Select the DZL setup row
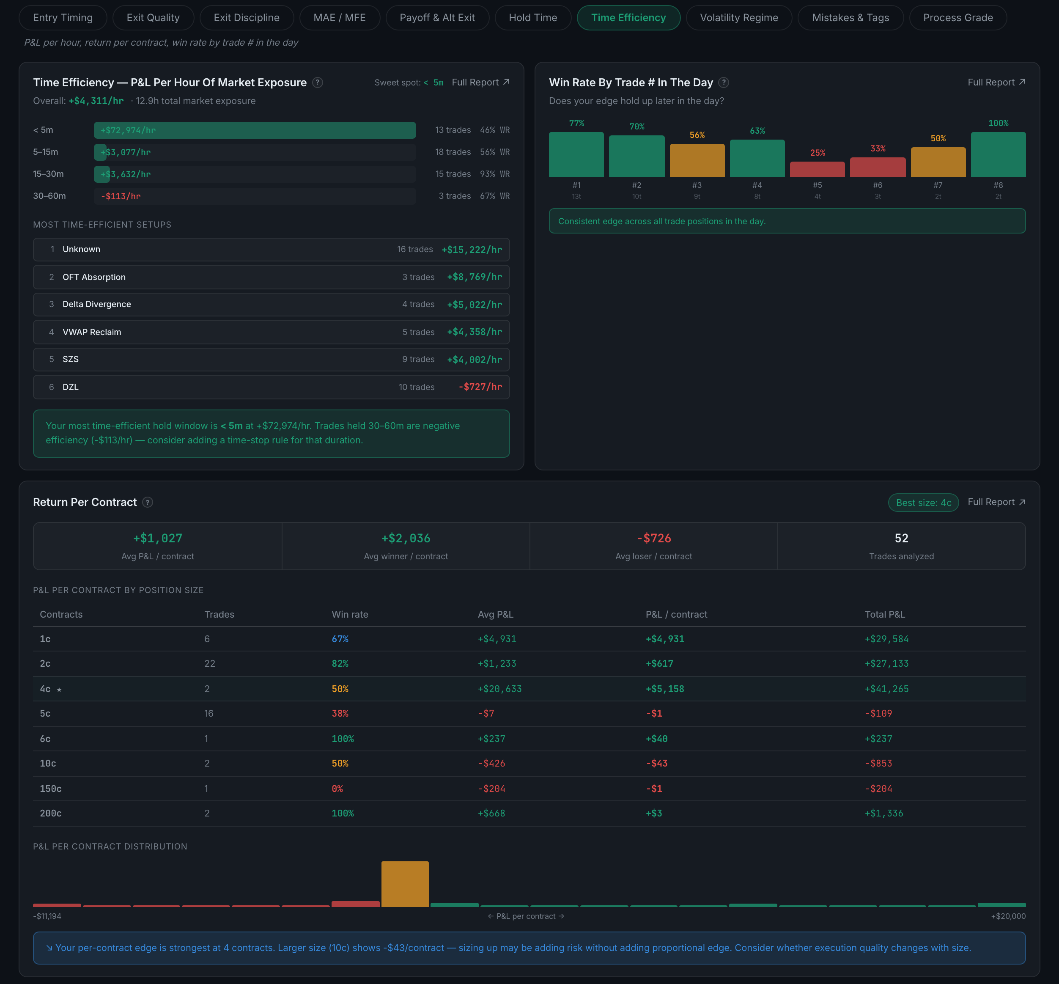This screenshot has width=1059, height=984. tap(271, 387)
